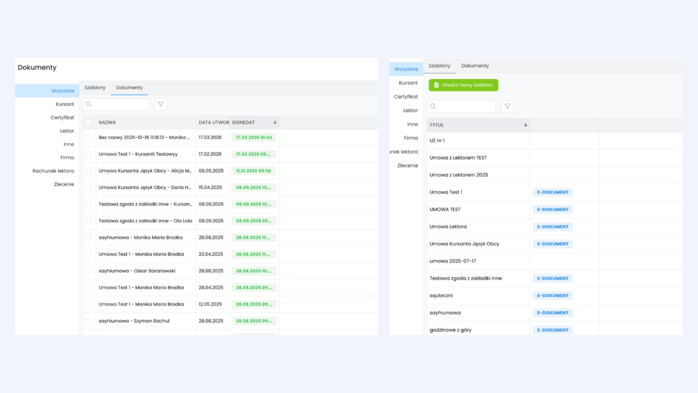Image resolution: width=698 pixels, height=393 pixels.
Task: Click the document icon on the green Utwórz nowy szablon button
Action: [x=437, y=85]
